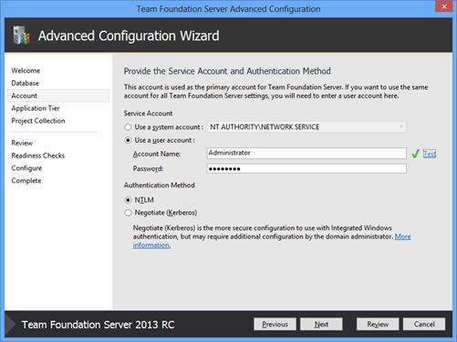457x342 pixels.
Task: Click the Previous button
Action: pos(275,324)
